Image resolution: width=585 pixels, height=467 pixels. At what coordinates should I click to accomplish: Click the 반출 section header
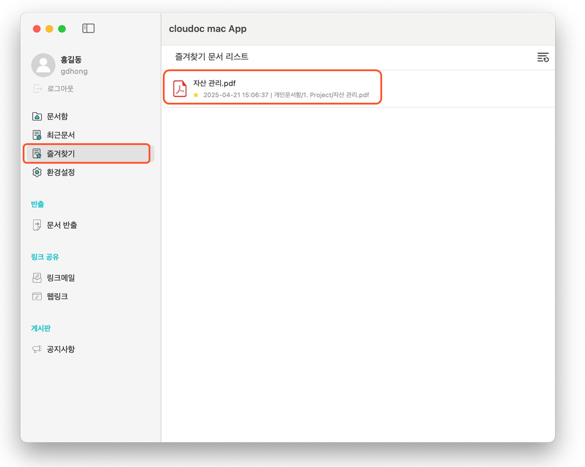coord(38,204)
